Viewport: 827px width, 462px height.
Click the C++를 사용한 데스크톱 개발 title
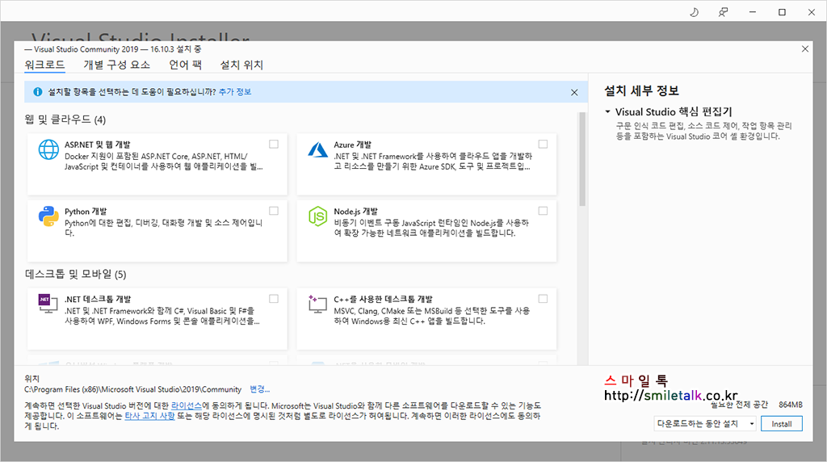[x=383, y=299]
